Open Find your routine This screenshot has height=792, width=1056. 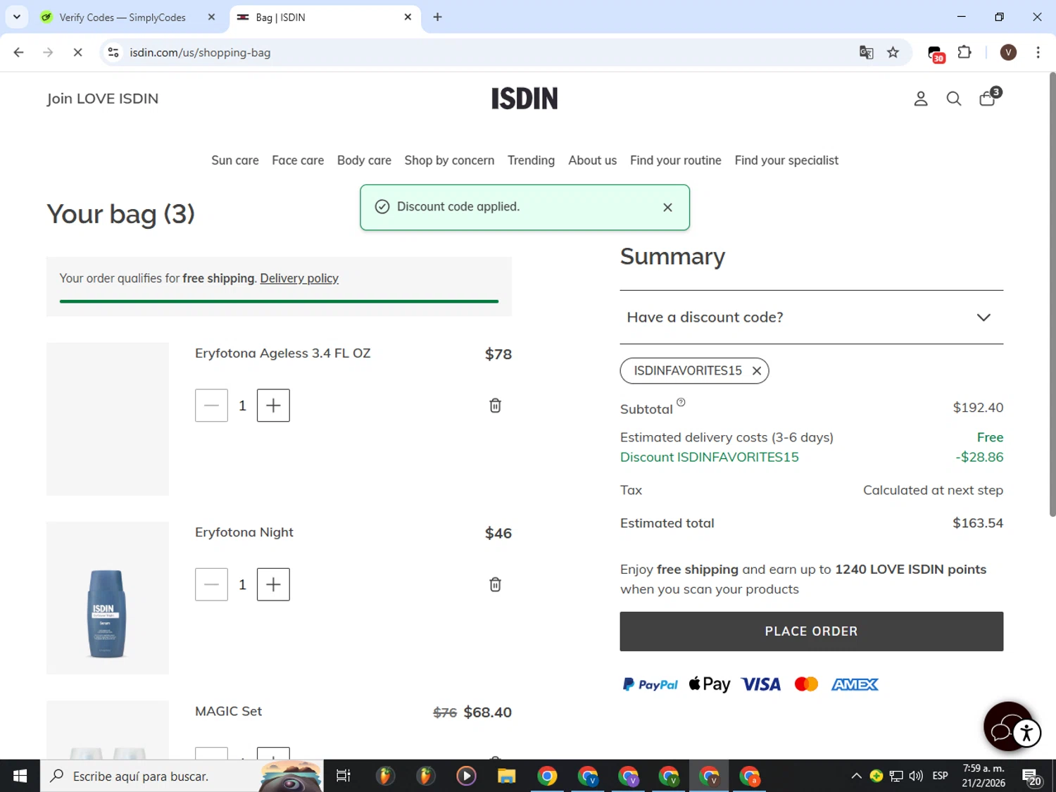[x=675, y=161]
